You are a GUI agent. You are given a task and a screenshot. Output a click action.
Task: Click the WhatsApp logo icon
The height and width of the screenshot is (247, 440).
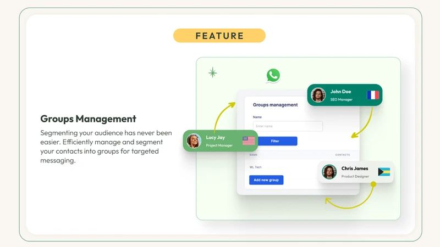click(x=273, y=75)
